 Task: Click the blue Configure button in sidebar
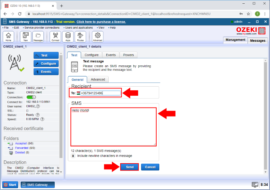[46, 64]
